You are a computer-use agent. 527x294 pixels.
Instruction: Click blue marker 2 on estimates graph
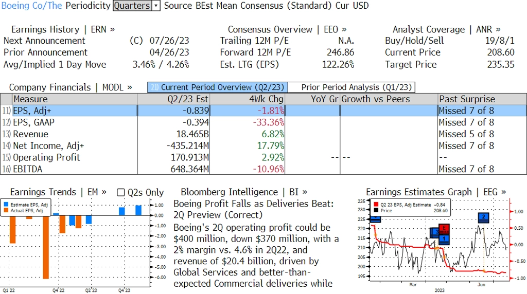coord(483,217)
